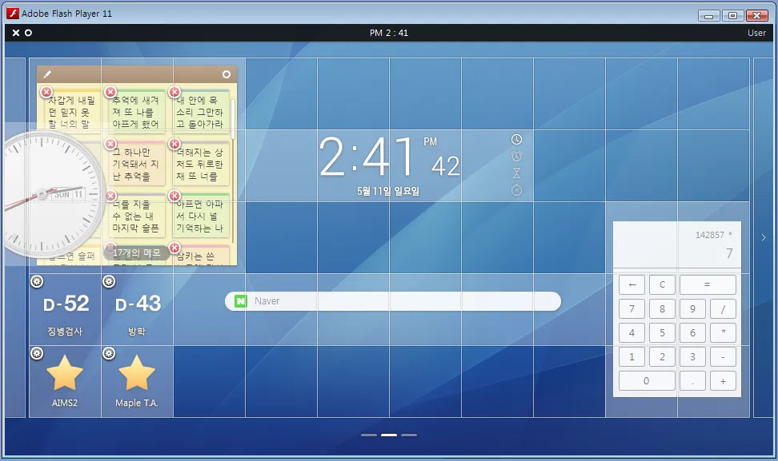Click the calculator decimal point button

[692, 381]
